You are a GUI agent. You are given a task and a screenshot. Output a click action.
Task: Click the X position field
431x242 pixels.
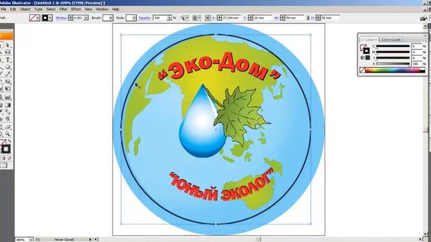231,18
